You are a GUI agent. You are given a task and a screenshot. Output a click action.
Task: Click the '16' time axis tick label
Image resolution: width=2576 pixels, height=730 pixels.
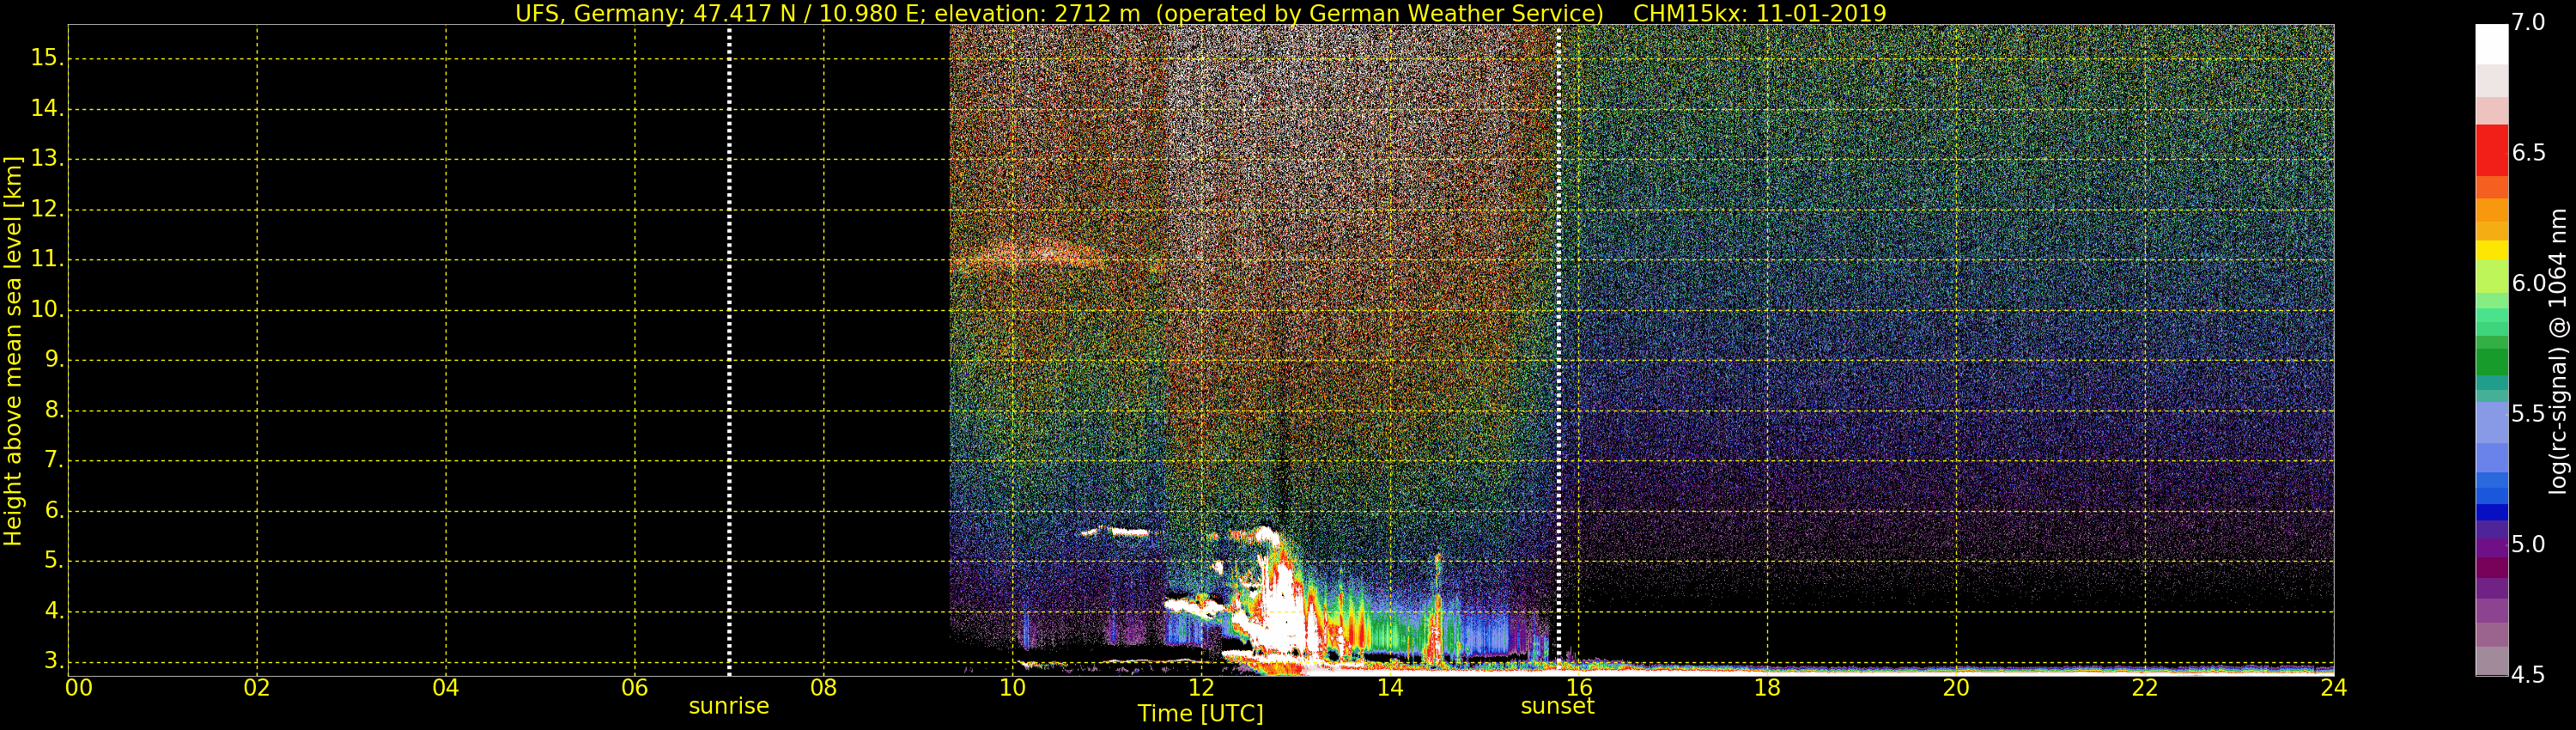[1578, 688]
